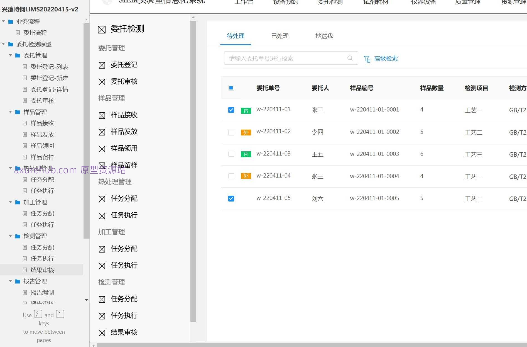Check the select-all checkbox in table header

(x=231, y=88)
